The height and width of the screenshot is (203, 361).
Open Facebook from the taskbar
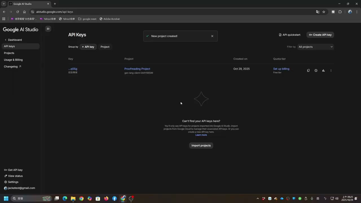[x=115, y=198]
